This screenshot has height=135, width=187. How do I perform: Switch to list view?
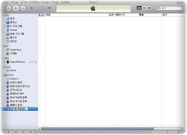click(x=139, y=8)
